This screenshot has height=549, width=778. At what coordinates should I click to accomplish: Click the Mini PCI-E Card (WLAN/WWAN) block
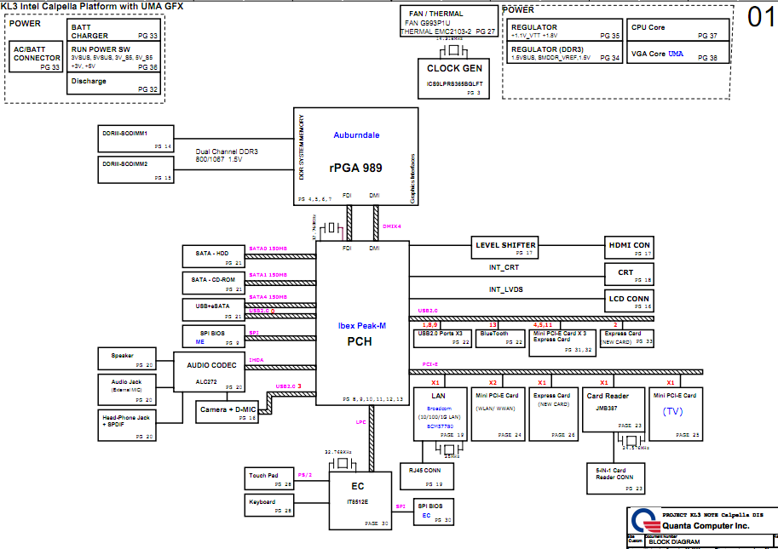(498, 415)
